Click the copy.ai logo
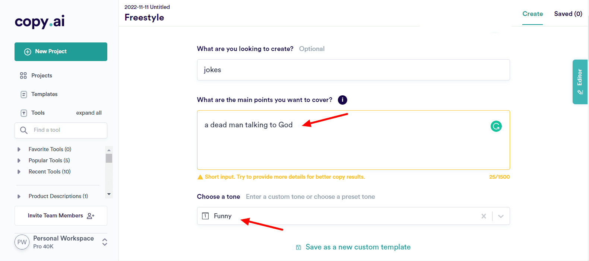The height and width of the screenshot is (261, 589). point(39,22)
